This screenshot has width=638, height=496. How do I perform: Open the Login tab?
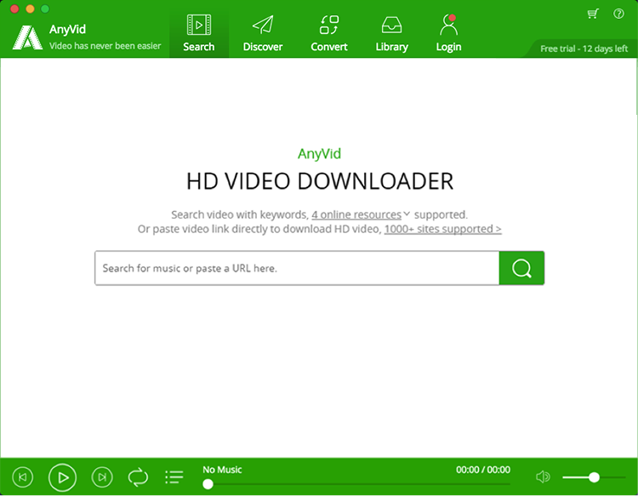[448, 34]
